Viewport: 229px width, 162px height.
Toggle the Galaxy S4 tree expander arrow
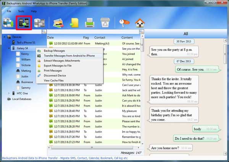(x=9, y=49)
